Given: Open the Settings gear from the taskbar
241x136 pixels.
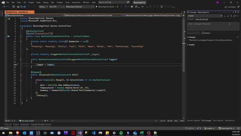Looking at the screenshot, I should tap(114, 133).
